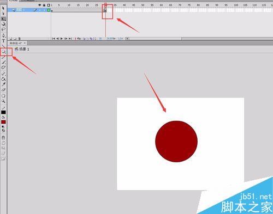Select the Zoom magnifier tool

3,101
